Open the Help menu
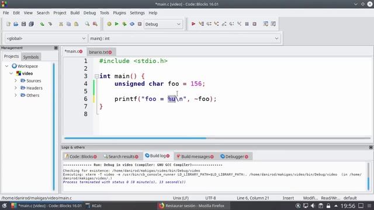The height and width of the screenshot is (210, 374). [153, 13]
